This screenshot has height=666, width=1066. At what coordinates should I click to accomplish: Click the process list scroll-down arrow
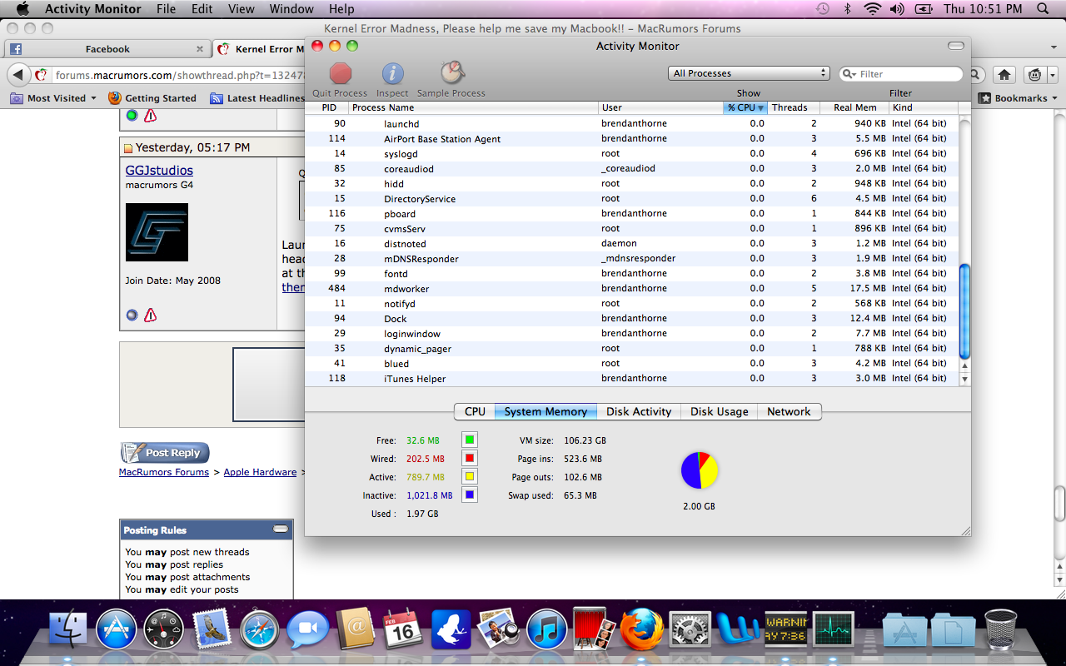(x=965, y=379)
